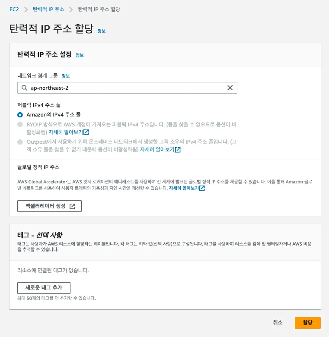Open 정보 link next to 네트워크 경계 그룹 label
329x337 pixels.
[65, 76]
